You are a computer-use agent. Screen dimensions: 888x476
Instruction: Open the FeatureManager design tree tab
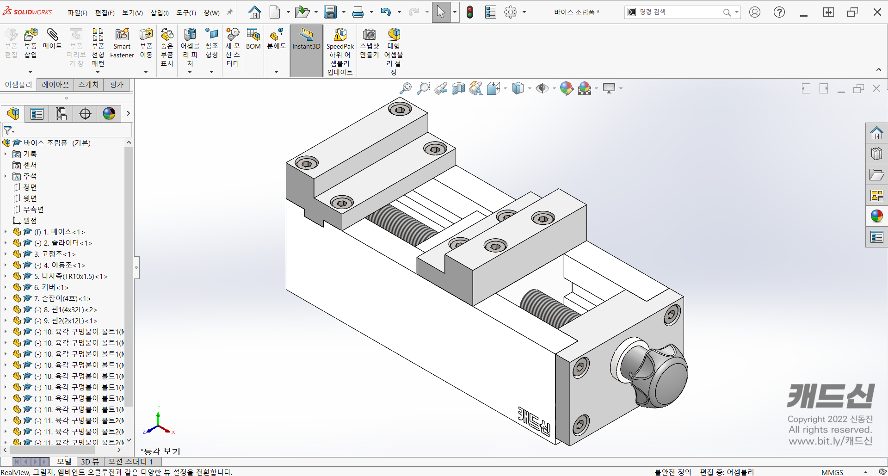13,113
